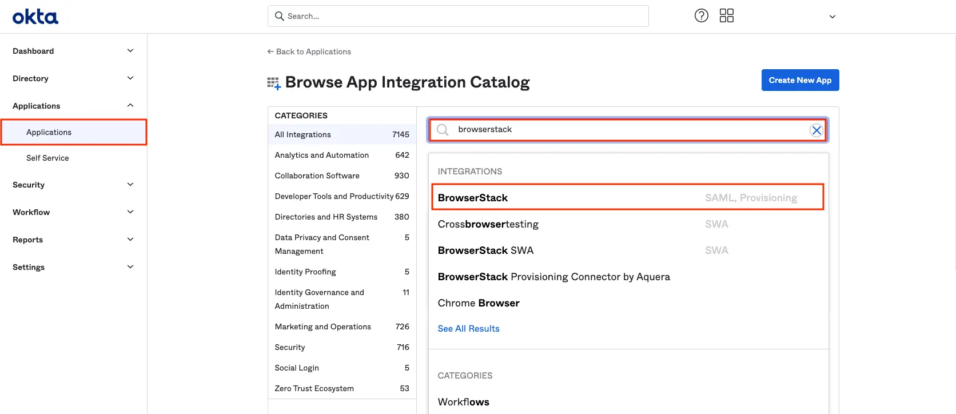Viewport: 956px width, 414px height.
Task: Focus the top global search field
Action: pyautogui.click(x=458, y=16)
